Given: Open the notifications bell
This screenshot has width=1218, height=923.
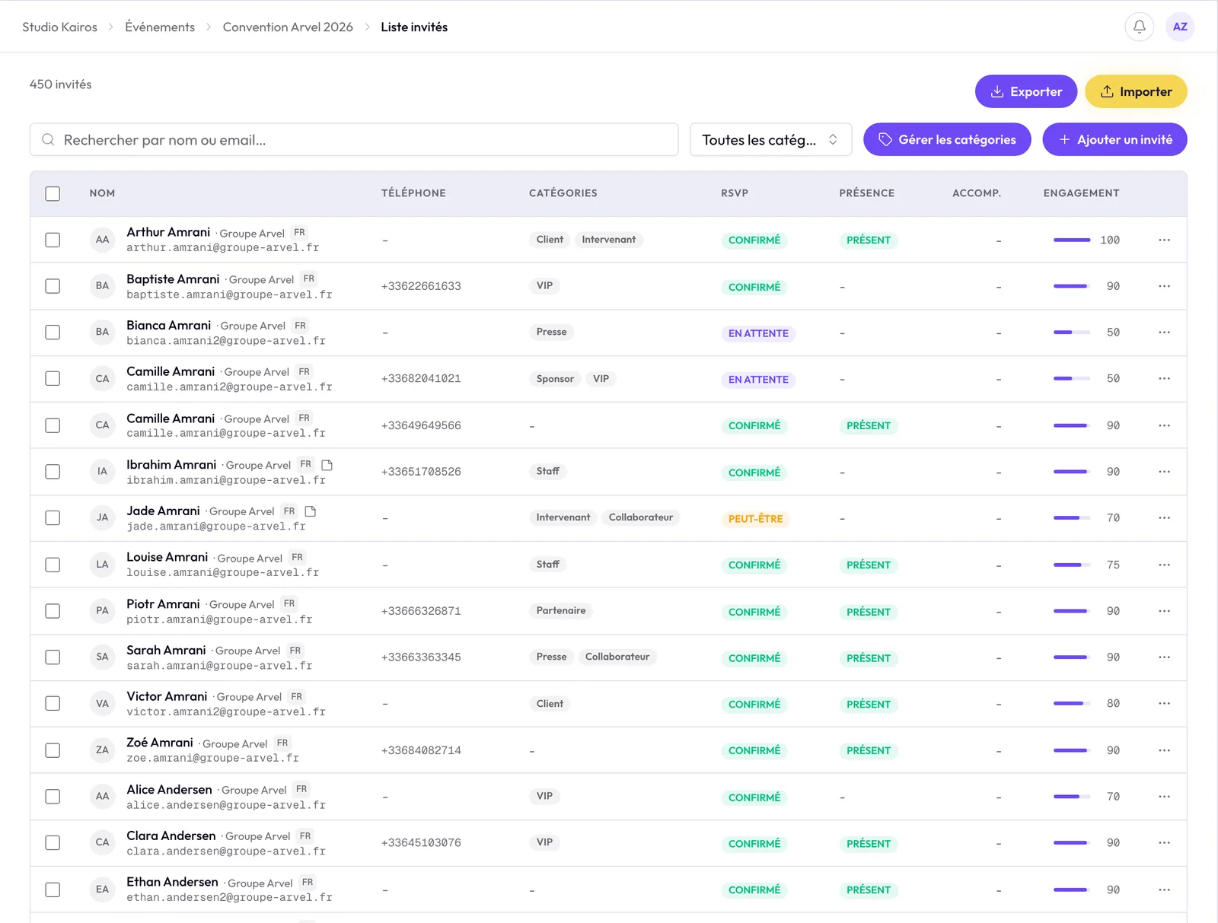Looking at the screenshot, I should [x=1139, y=27].
